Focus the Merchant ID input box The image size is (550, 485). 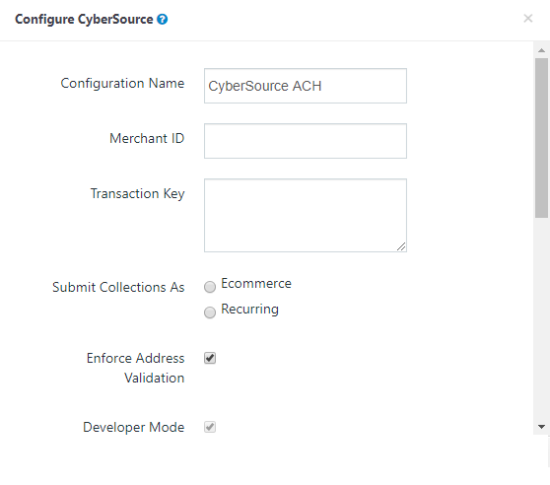(306, 141)
